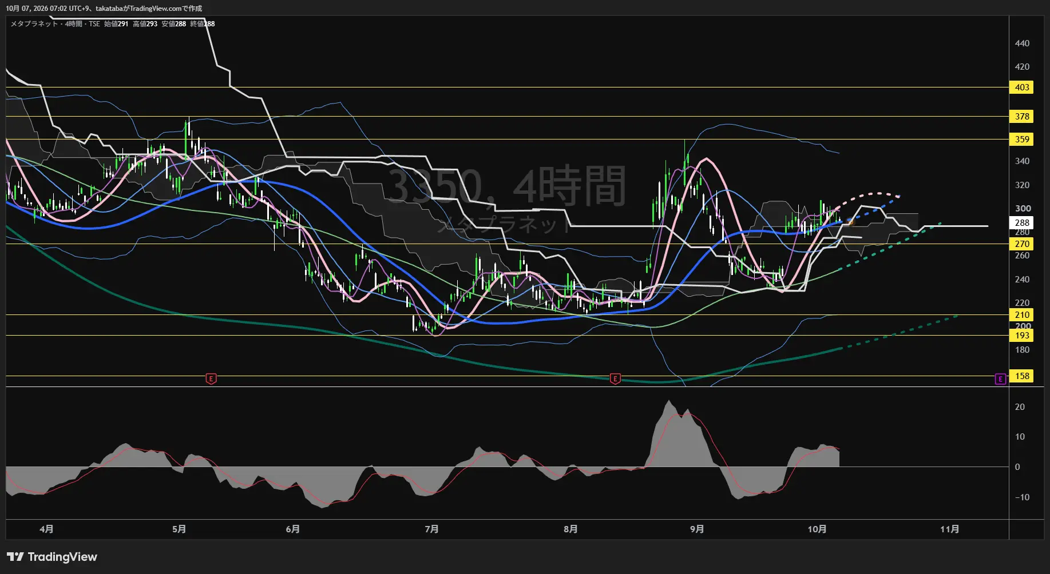The height and width of the screenshot is (574, 1050).
Task: Click the −10 oscillator axis value
Action: pos(1022,497)
